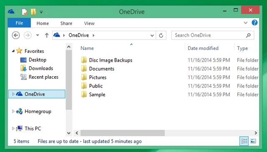Image resolution: width=267 pixels, height=152 pixels.
Task: Collapse the Favorites tree group
Action: tap(13, 51)
